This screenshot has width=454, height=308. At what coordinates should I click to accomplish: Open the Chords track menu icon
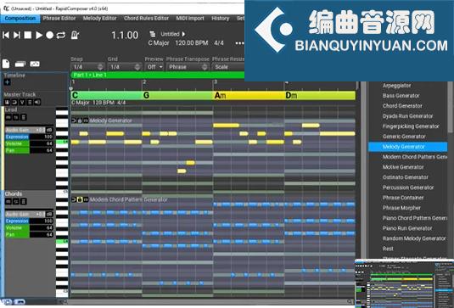coord(24,201)
